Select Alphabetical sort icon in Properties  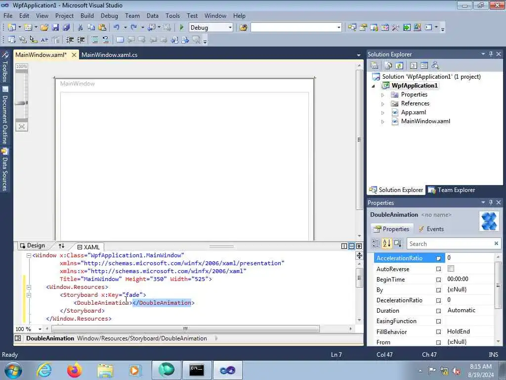click(386, 243)
